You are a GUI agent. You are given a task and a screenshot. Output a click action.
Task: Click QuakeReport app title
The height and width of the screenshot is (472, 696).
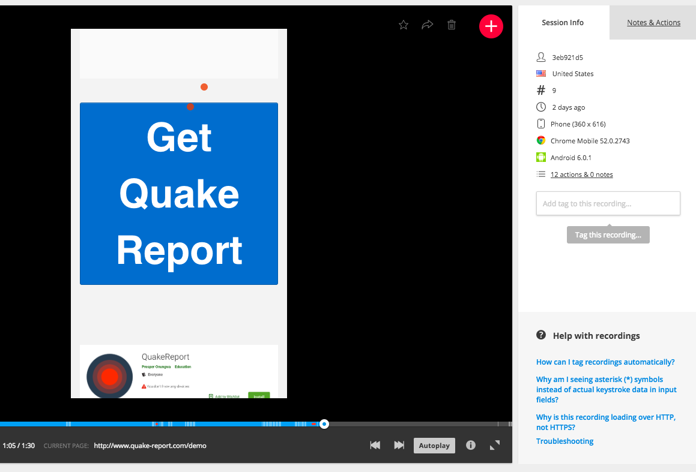[165, 357]
